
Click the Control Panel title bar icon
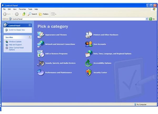(3, 6)
